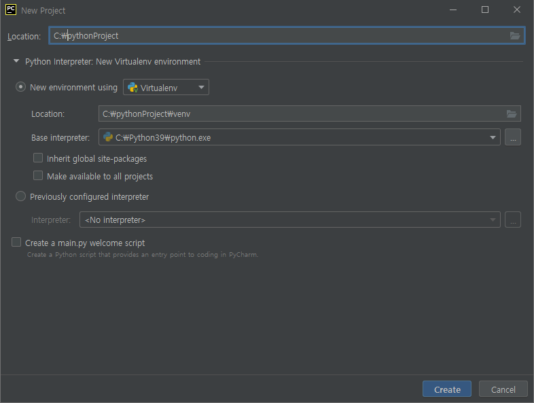Browse folder for venv Location field
Screen dimensions: 534x403
(511, 113)
